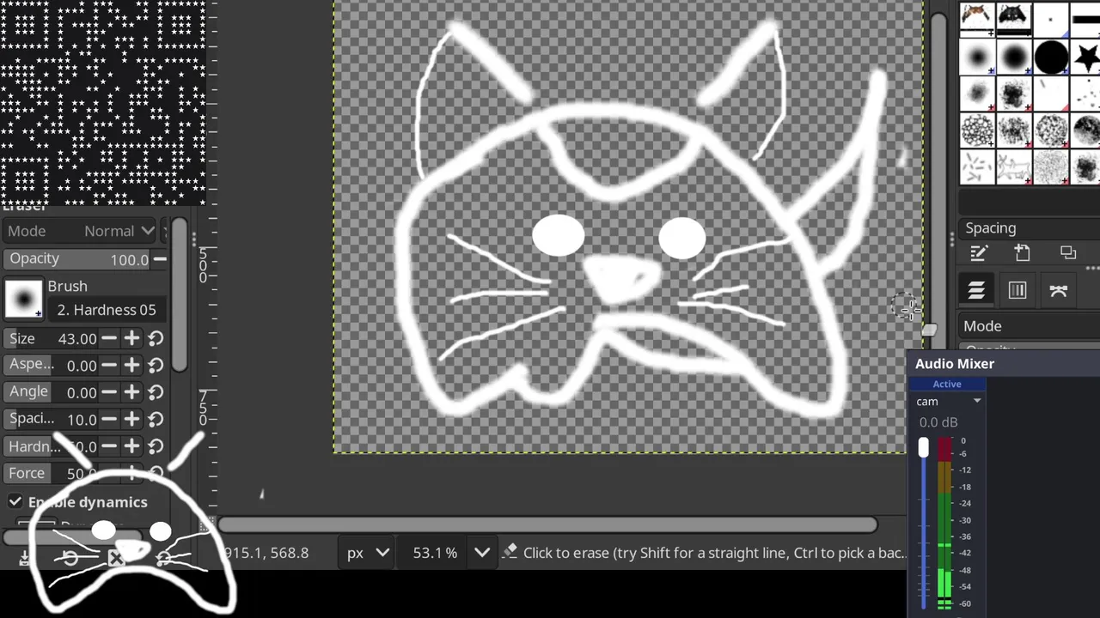The image size is (1100, 618).
Task: Open the eraser Mode Normal dropdown
Action: coord(82,231)
